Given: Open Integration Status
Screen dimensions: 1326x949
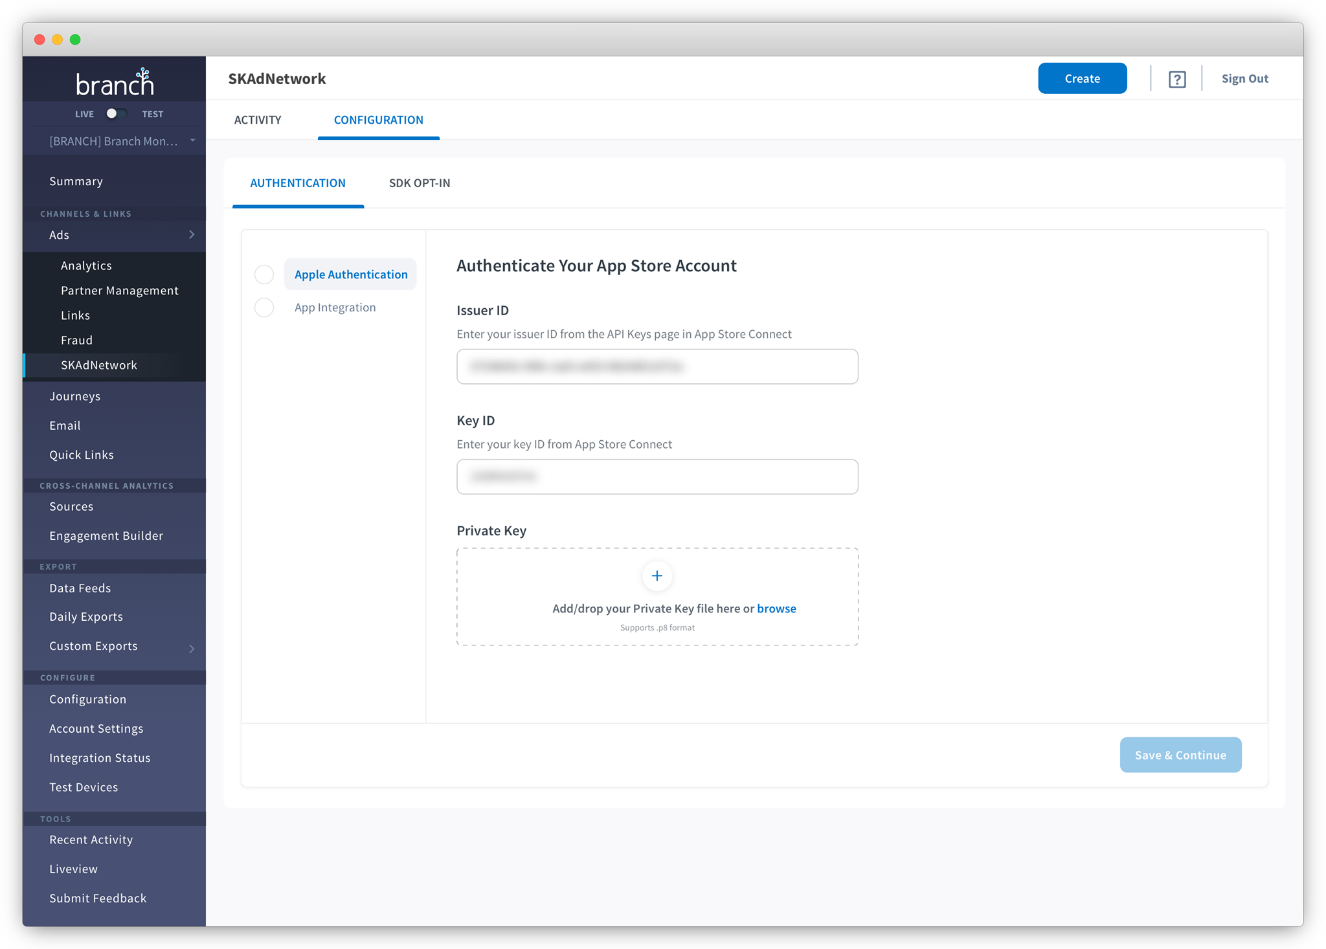Looking at the screenshot, I should point(100,757).
